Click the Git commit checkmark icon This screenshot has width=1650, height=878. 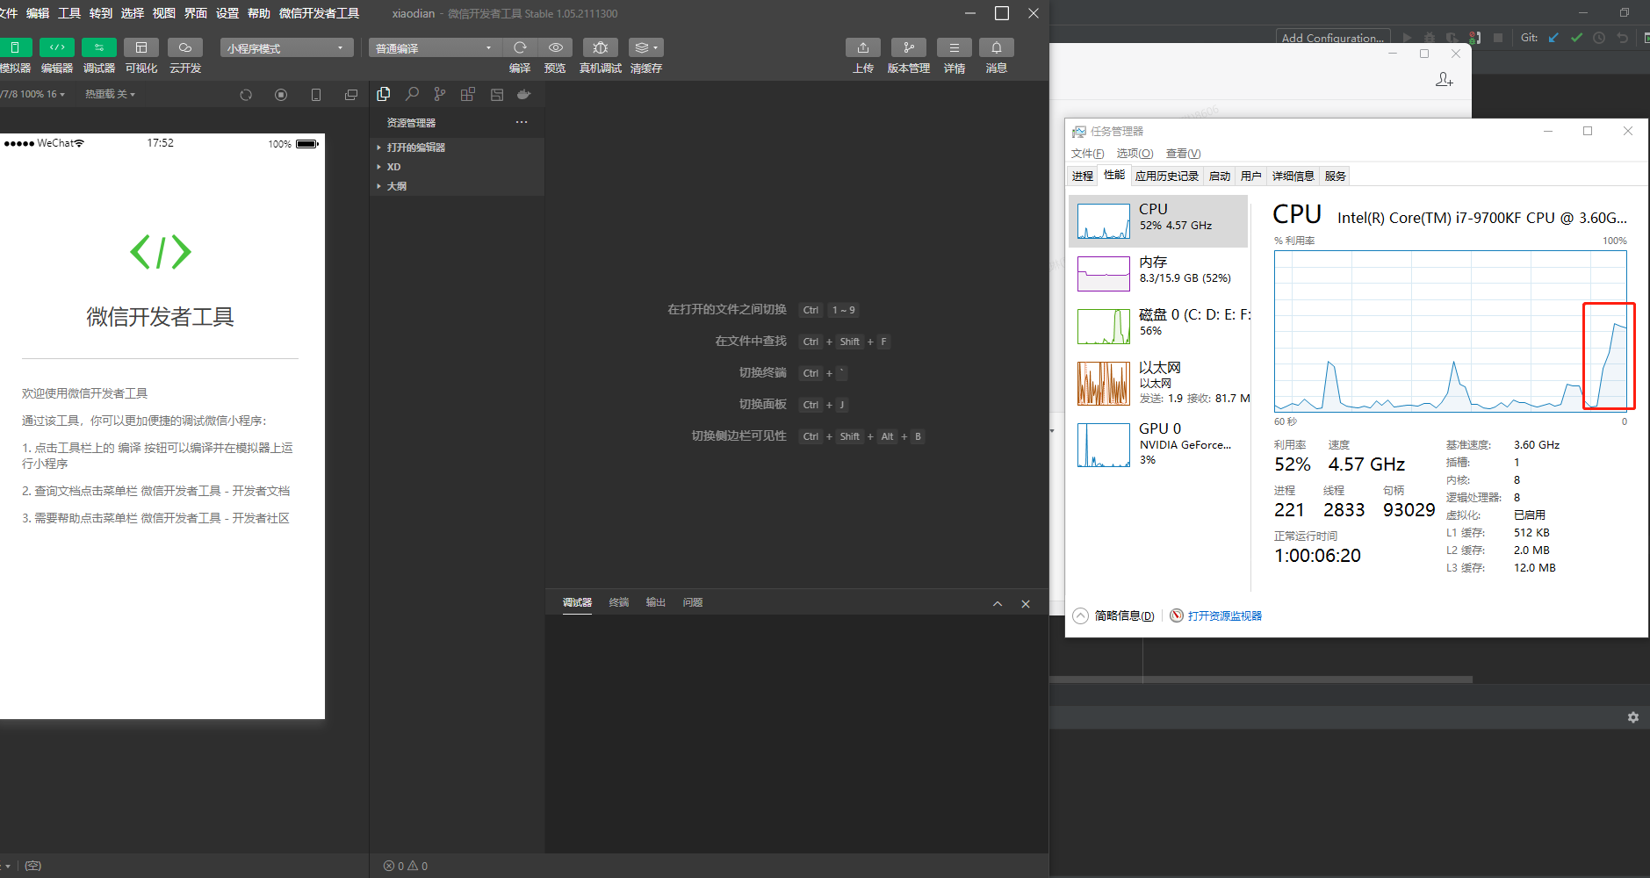pyautogui.click(x=1576, y=38)
